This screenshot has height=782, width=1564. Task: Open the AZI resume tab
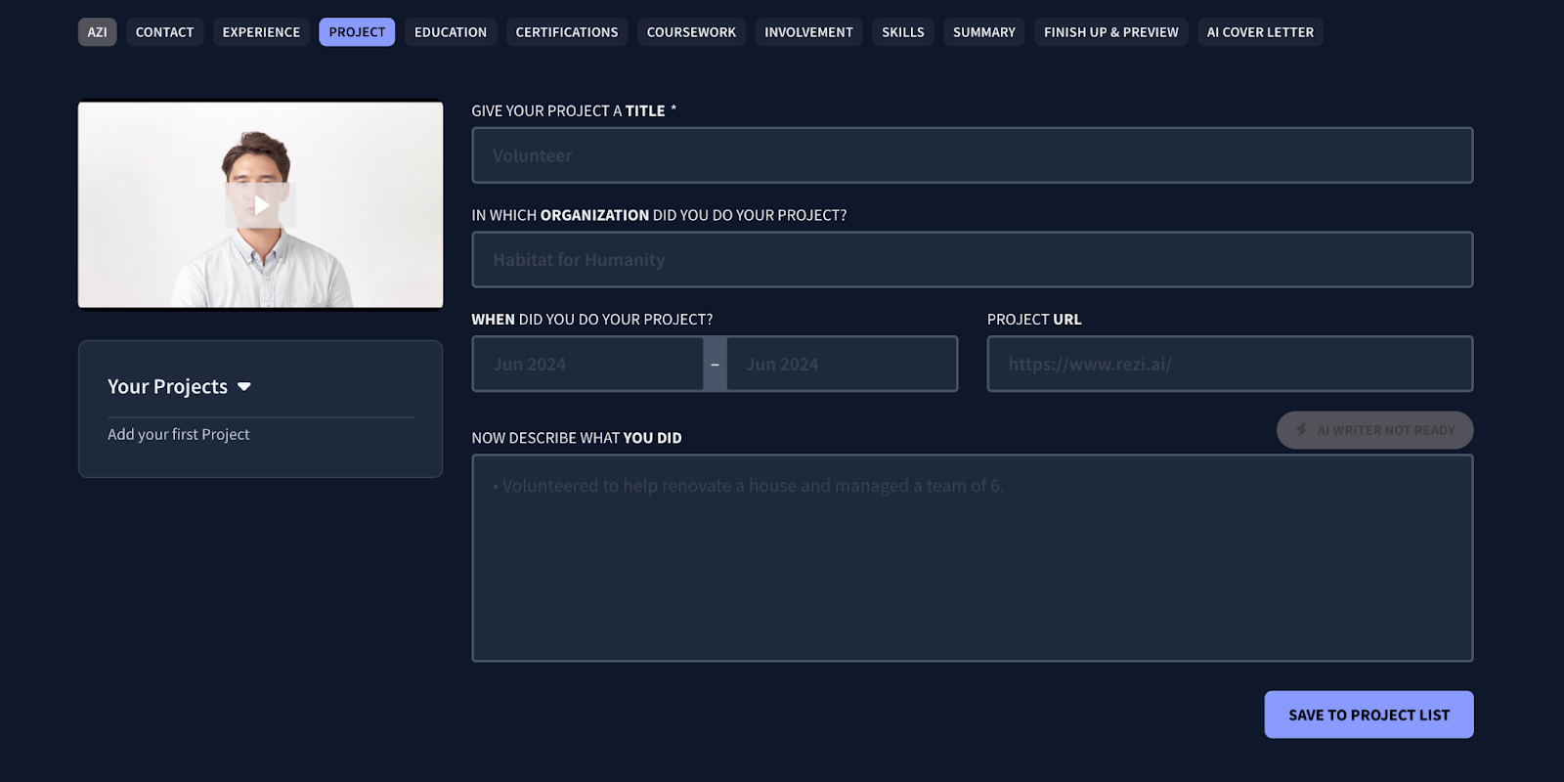click(x=97, y=32)
